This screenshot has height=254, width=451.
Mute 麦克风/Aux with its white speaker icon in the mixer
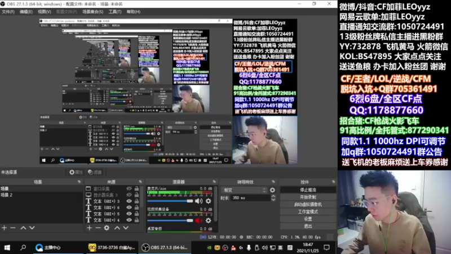click(198, 201)
